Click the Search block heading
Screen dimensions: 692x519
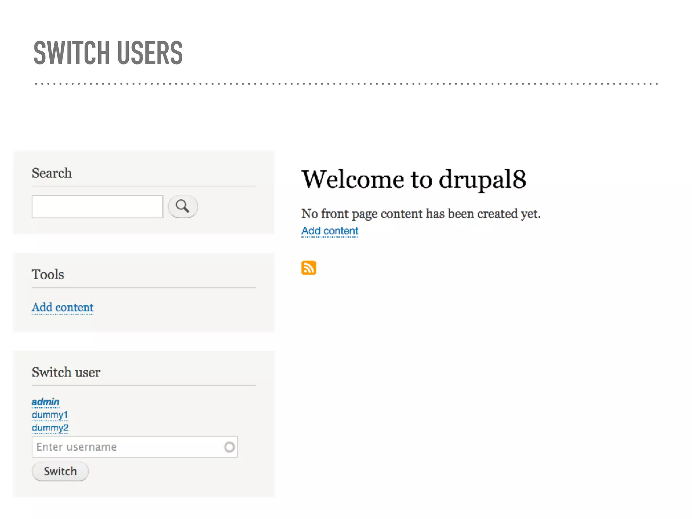coord(52,173)
